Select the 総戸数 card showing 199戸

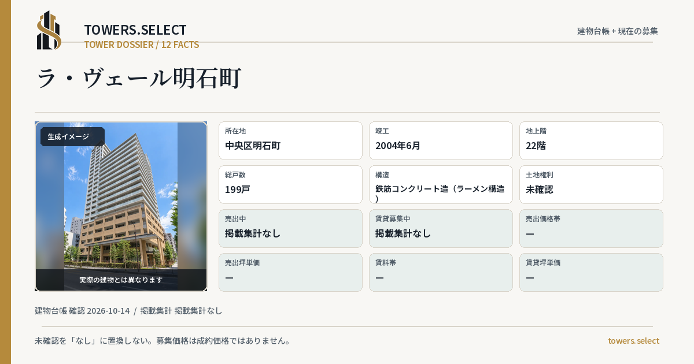point(290,184)
